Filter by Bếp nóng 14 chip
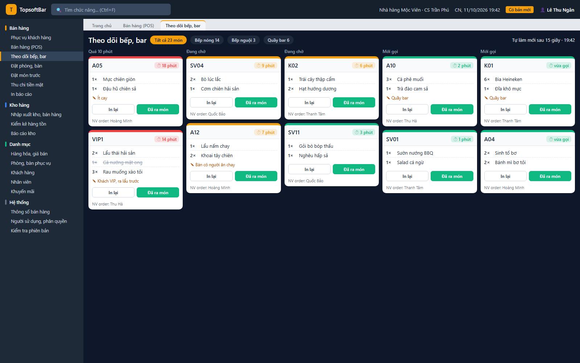The width and height of the screenshot is (580, 363). click(x=207, y=40)
